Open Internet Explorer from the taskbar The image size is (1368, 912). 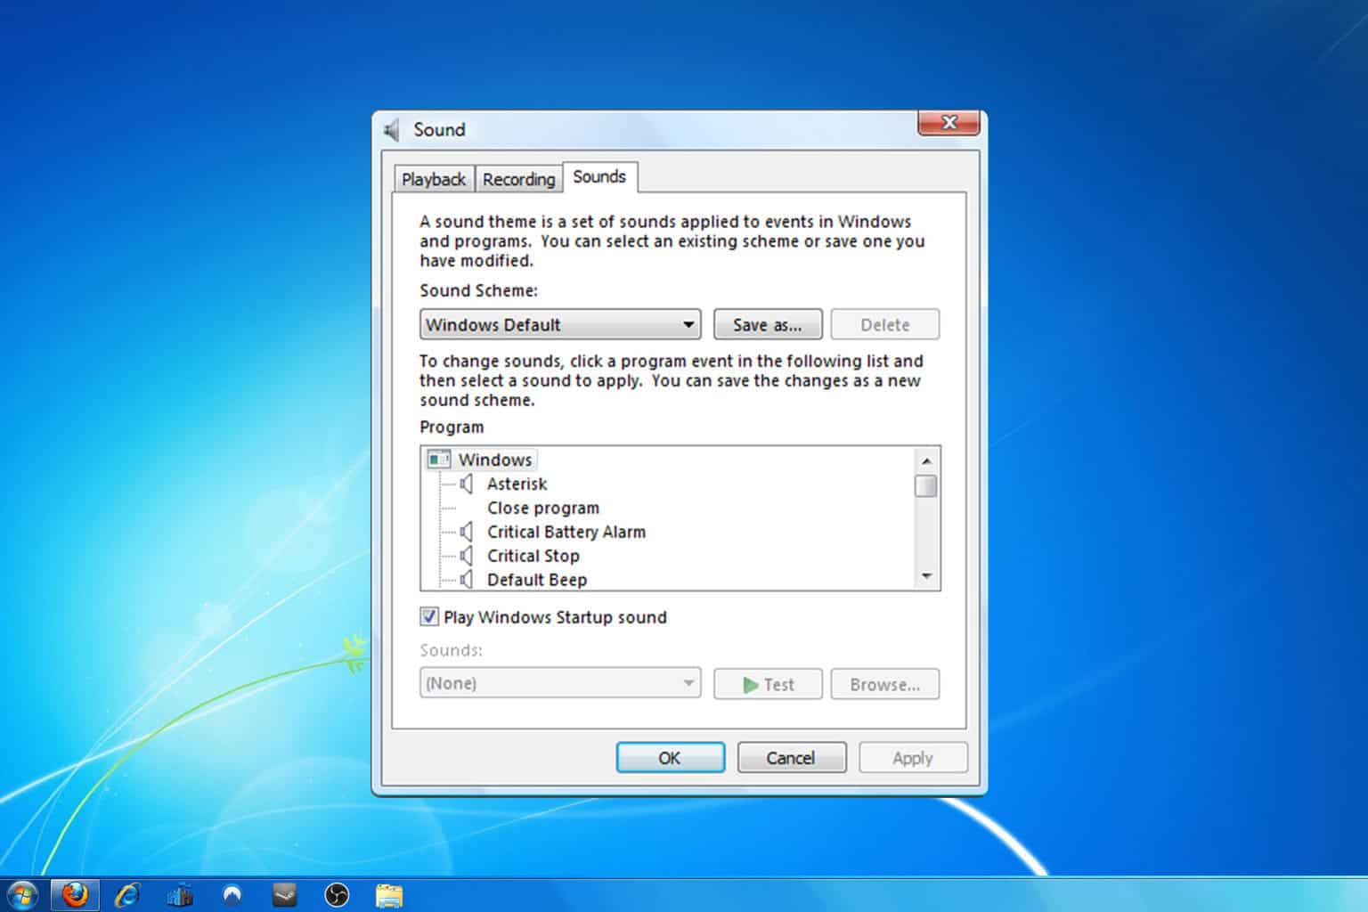[127, 894]
